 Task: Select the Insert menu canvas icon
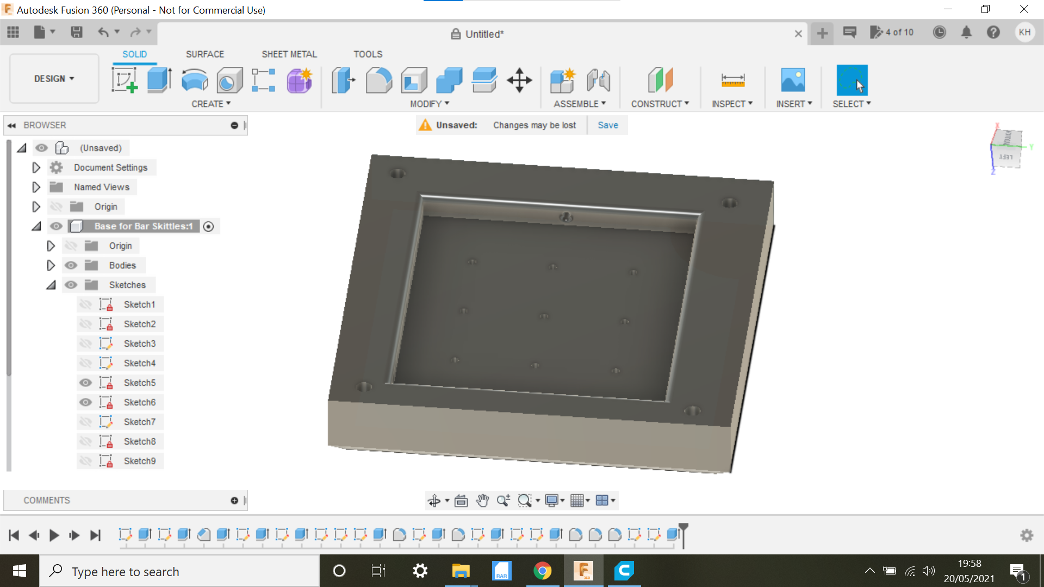[x=793, y=80]
